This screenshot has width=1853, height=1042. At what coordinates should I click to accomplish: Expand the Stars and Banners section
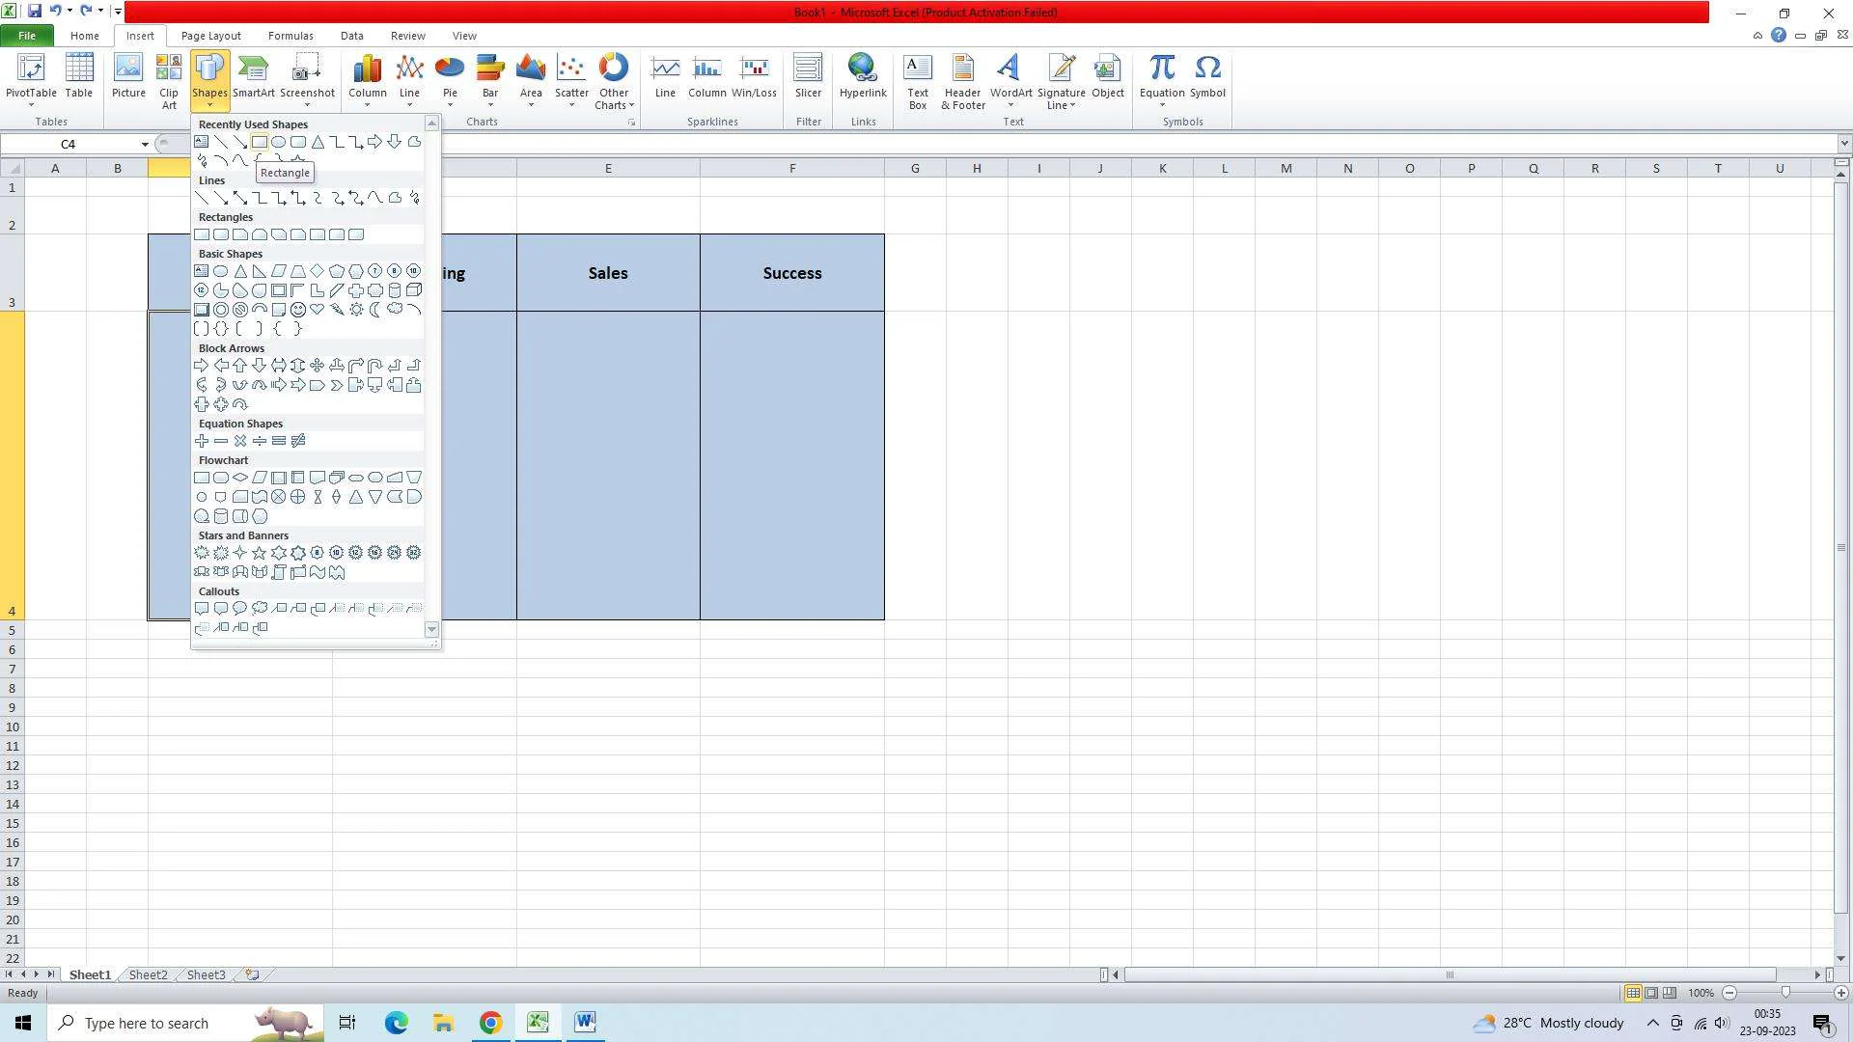tap(243, 535)
